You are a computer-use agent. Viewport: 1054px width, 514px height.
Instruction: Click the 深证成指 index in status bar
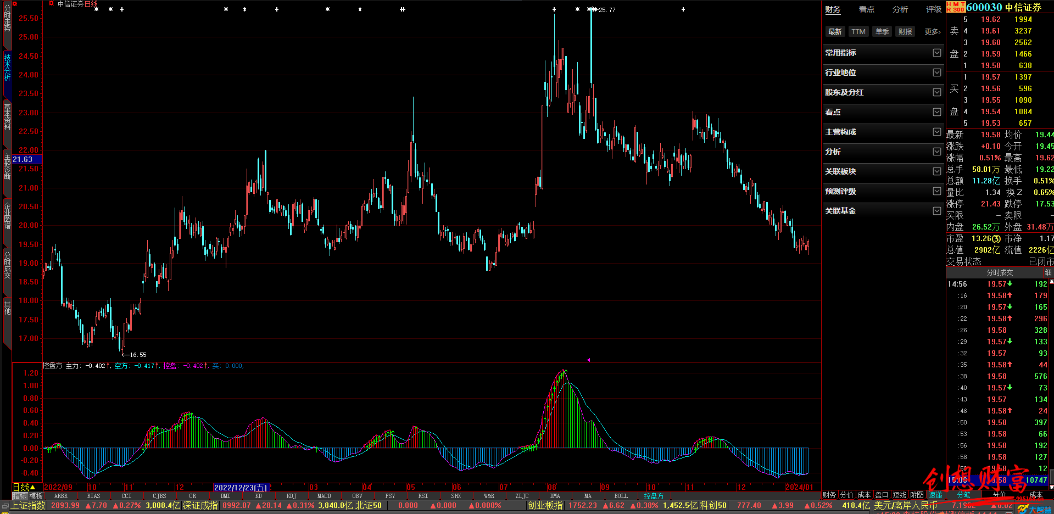[200, 505]
